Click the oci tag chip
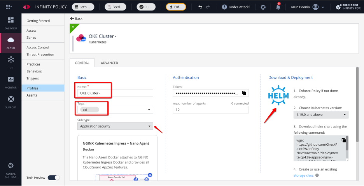364x186 pixels. [89, 110]
